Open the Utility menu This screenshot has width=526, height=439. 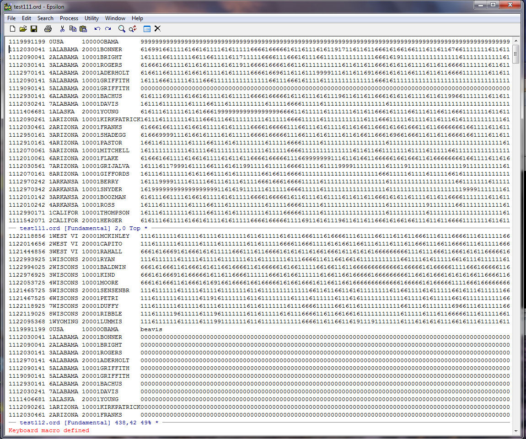[x=91, y=18]
